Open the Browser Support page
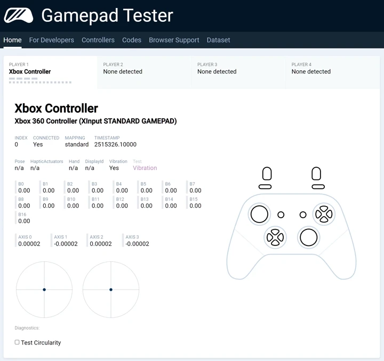Viewport: 384px width, 361px height. (x=174, y=40)
